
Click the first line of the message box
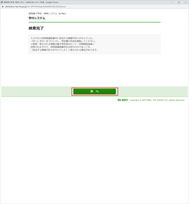point(62,38)
